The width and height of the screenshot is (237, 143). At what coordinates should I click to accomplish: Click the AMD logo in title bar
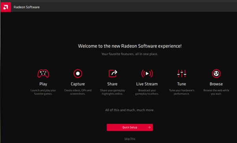tap(6, 7)
